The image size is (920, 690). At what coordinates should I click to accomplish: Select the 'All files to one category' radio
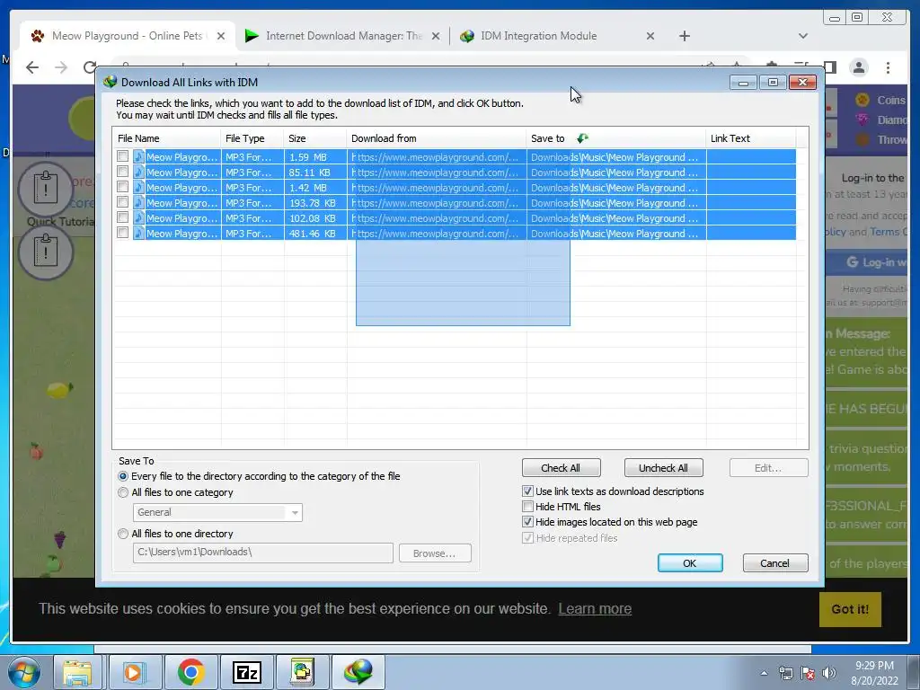coord(122,492)
